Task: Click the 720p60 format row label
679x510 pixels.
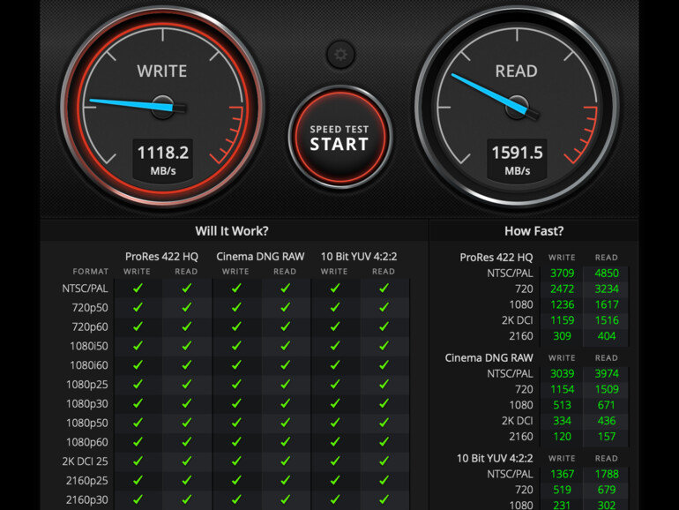Action: tap(90, 326)
